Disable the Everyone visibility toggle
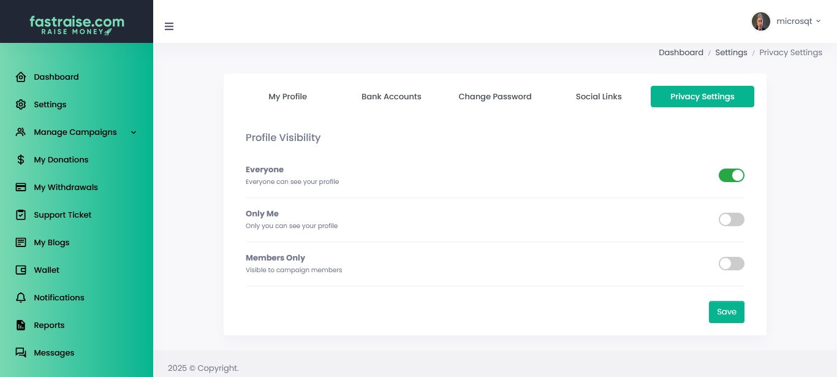Viewport: 837px width, 377px height. 731,175
